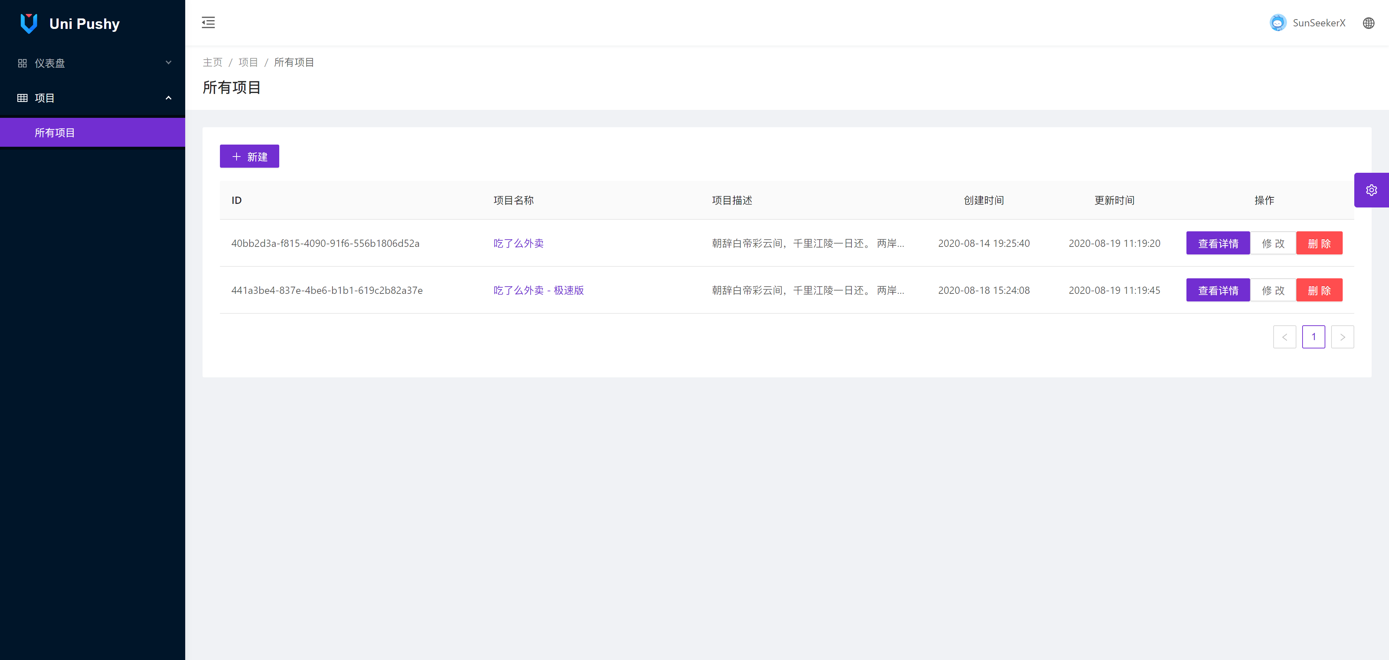Go to the next pagination page arrow
The image size is (1389, 660).
coord(1342,337)
